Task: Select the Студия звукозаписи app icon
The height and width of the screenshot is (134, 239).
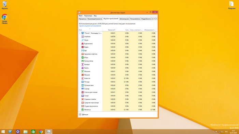Action: coord(83,106)
